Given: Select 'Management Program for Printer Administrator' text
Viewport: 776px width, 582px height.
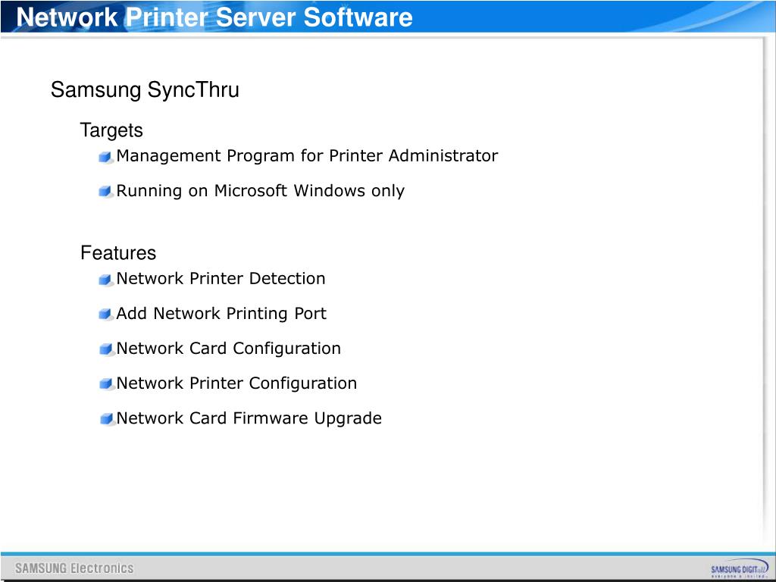Looking at the screenshot, I should tap(307, 156).
